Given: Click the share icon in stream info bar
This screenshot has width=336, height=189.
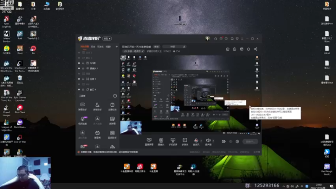Looking at the screenshot, I should pyautogui.click(x=255, y=49).
